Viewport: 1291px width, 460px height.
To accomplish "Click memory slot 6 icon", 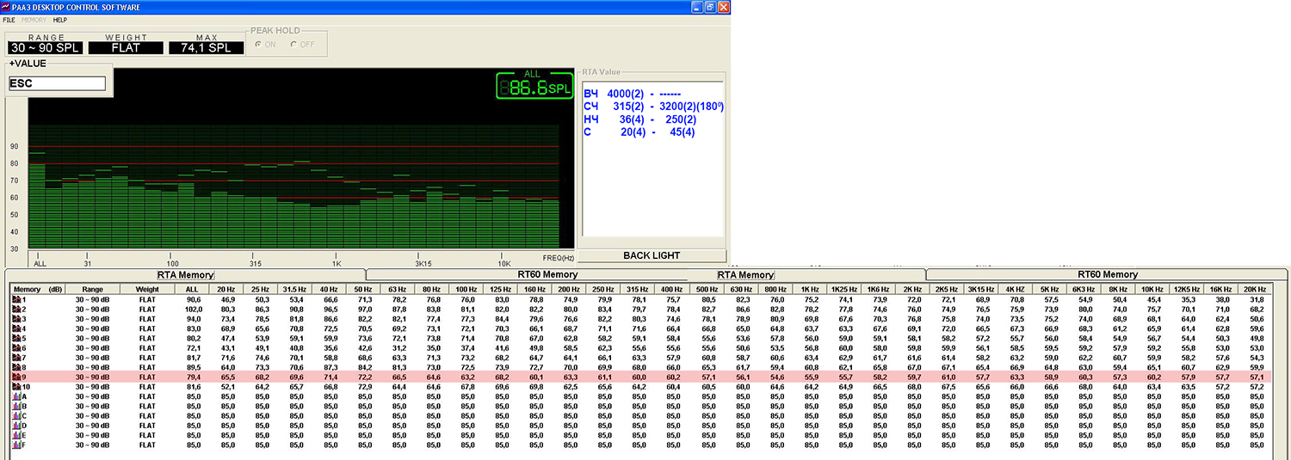I will 16,347.
